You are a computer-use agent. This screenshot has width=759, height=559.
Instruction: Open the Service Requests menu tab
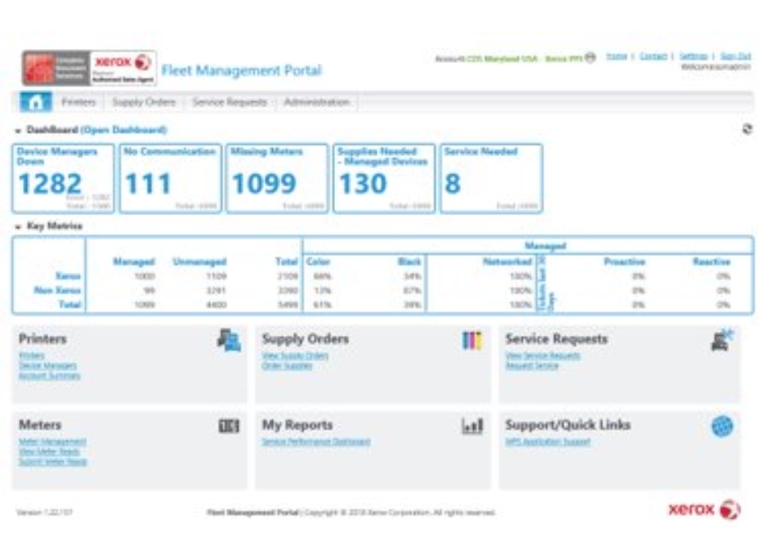pos(230,101)
